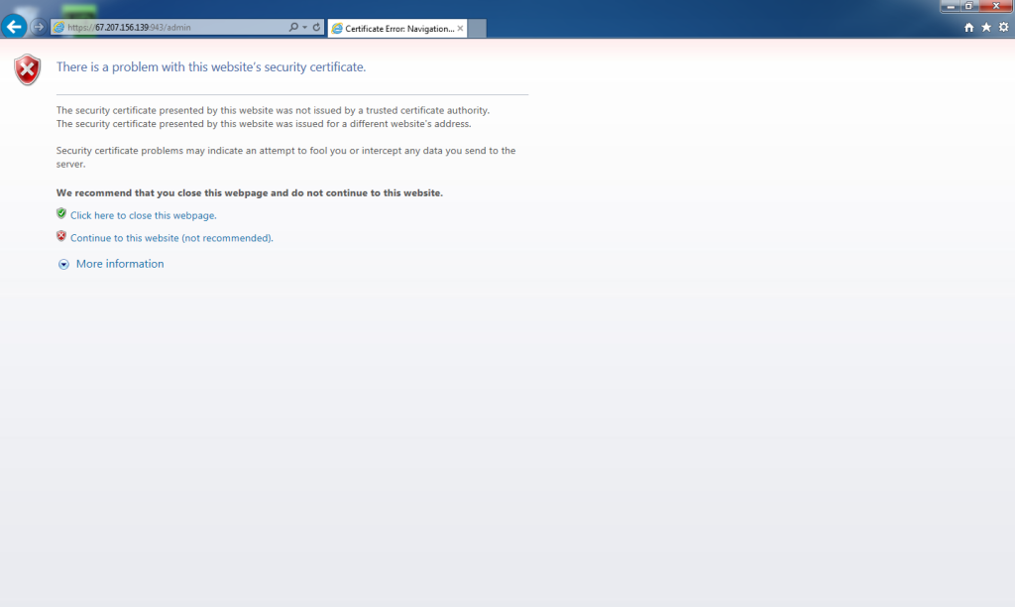Image resolution: width=1015 pixels, height=607 pixels.
Task: Click the line ending 'issued for a different website's address.'
Action: [264, 124]
